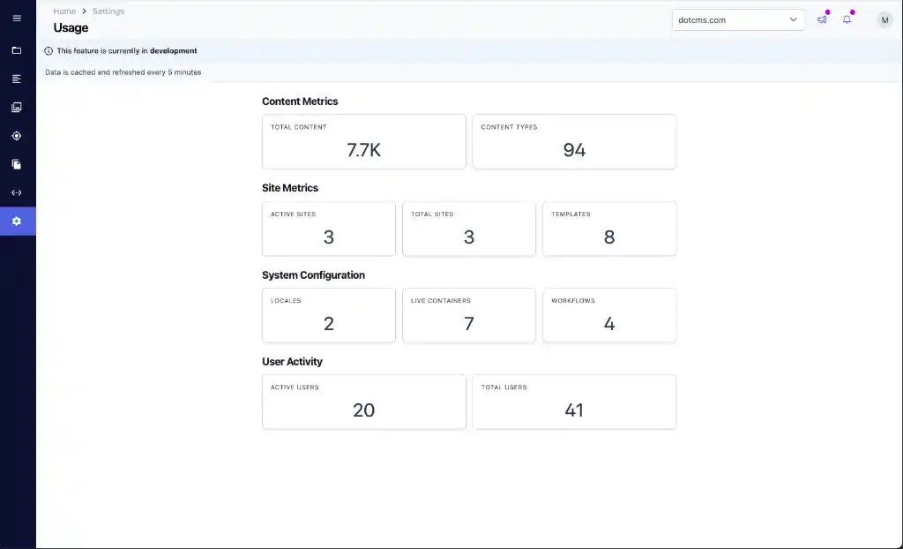903x549 pixels.
Task: Open the Site Browser folder icon
Action: click(18, 49)
